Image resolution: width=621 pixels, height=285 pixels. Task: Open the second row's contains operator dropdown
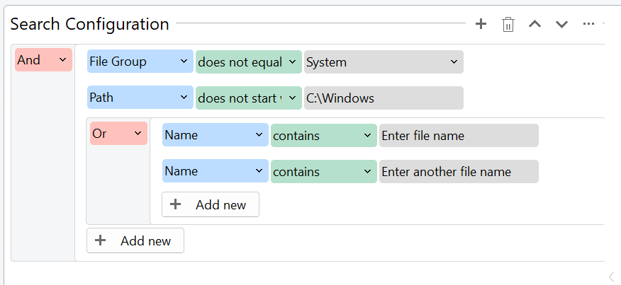pos(323,171)
